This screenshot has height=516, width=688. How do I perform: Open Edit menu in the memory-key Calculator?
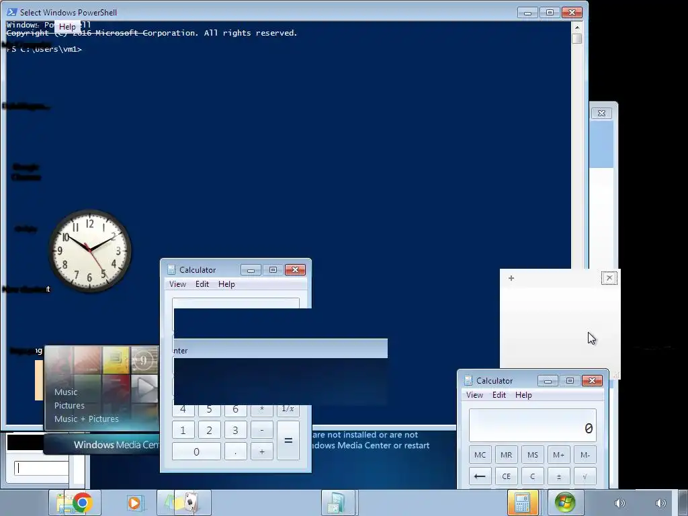coord(499,395)
